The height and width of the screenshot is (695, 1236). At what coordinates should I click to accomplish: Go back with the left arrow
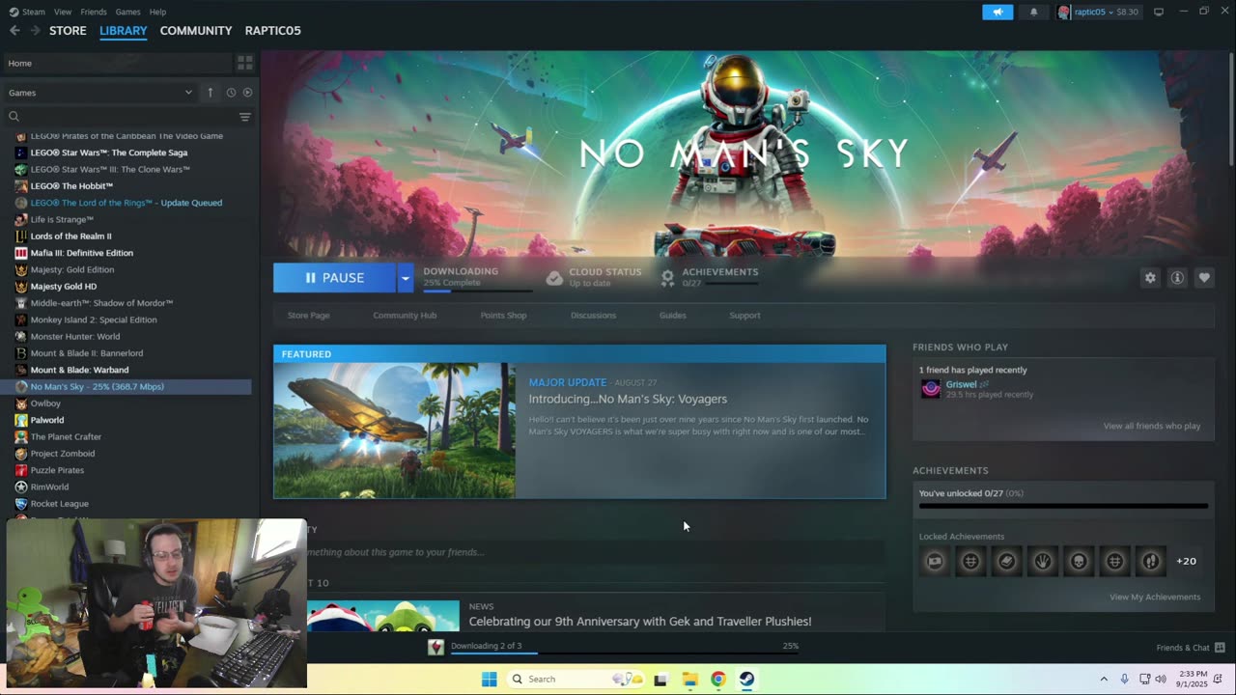(14, 31)
